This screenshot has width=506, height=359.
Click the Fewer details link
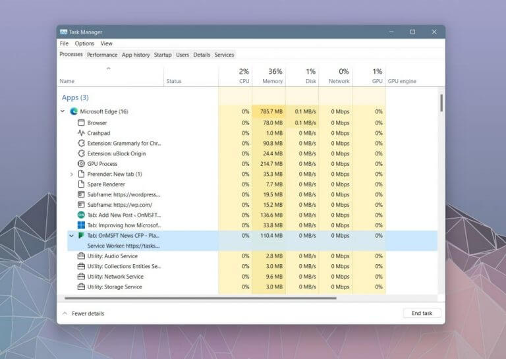pos(88,314)
